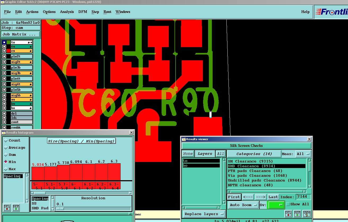The image size is (348, 222).
Task: Click the green color swatch of layer to
Action: pos(8,42)
